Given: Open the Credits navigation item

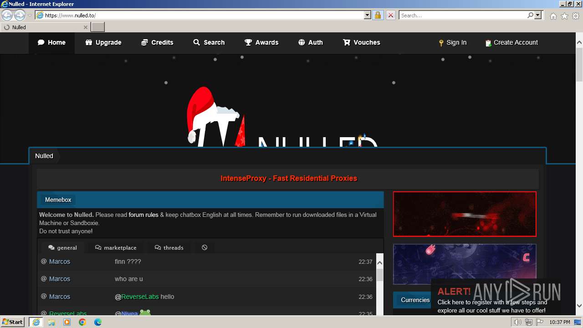Looking at the screenshot, I should [x=157, y=42].
